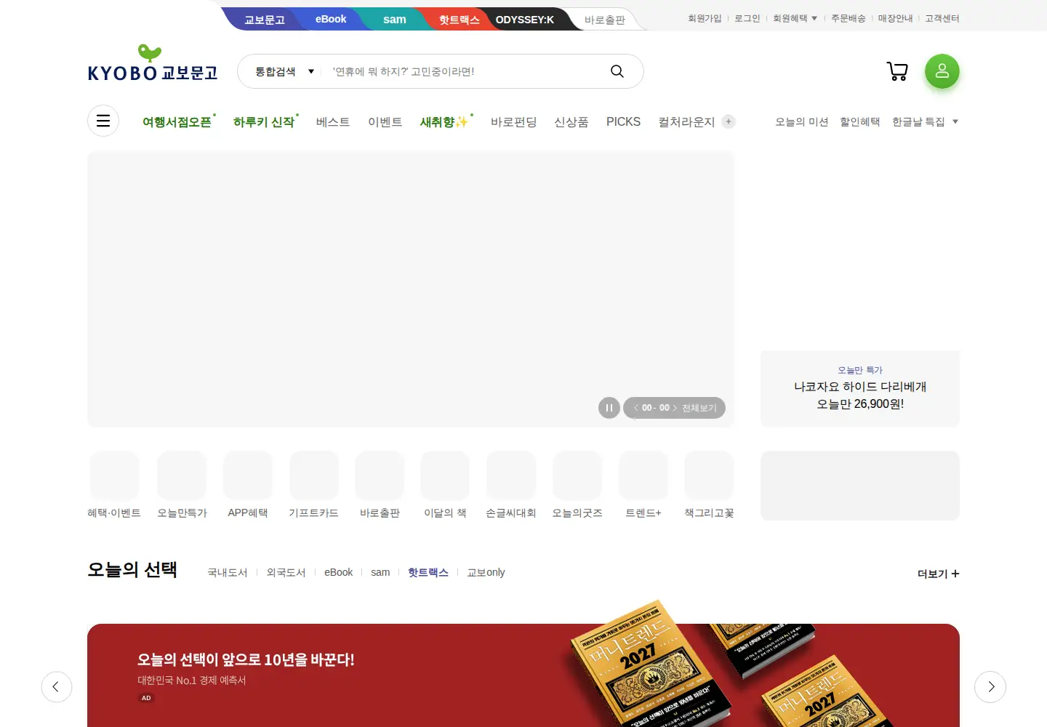Go to previous banner slide arrow
1047x727 pixels.
pyautogui.click(x=636, y=408)
